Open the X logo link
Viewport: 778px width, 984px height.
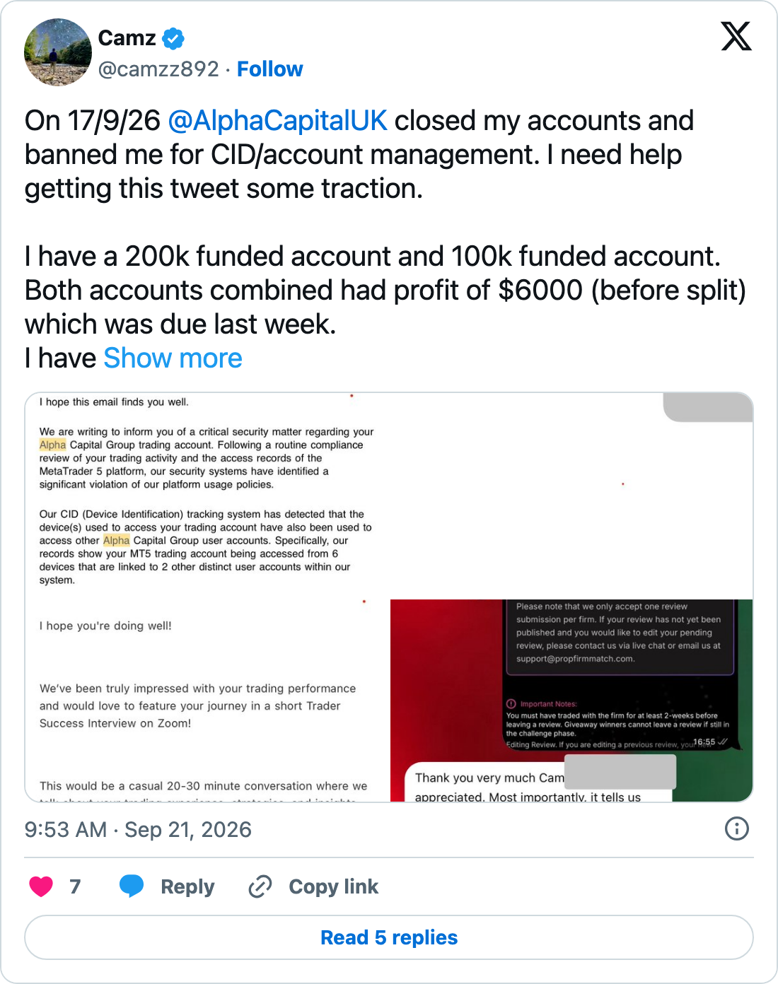coord(736,36)
